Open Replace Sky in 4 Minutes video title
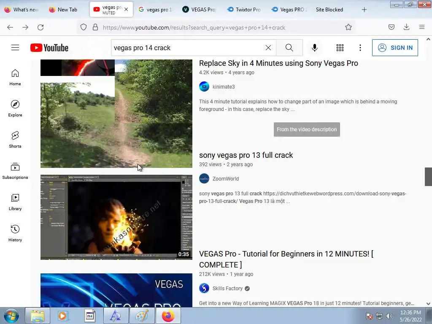The height and width of the screenshot is (324, 432). point(278,63)
